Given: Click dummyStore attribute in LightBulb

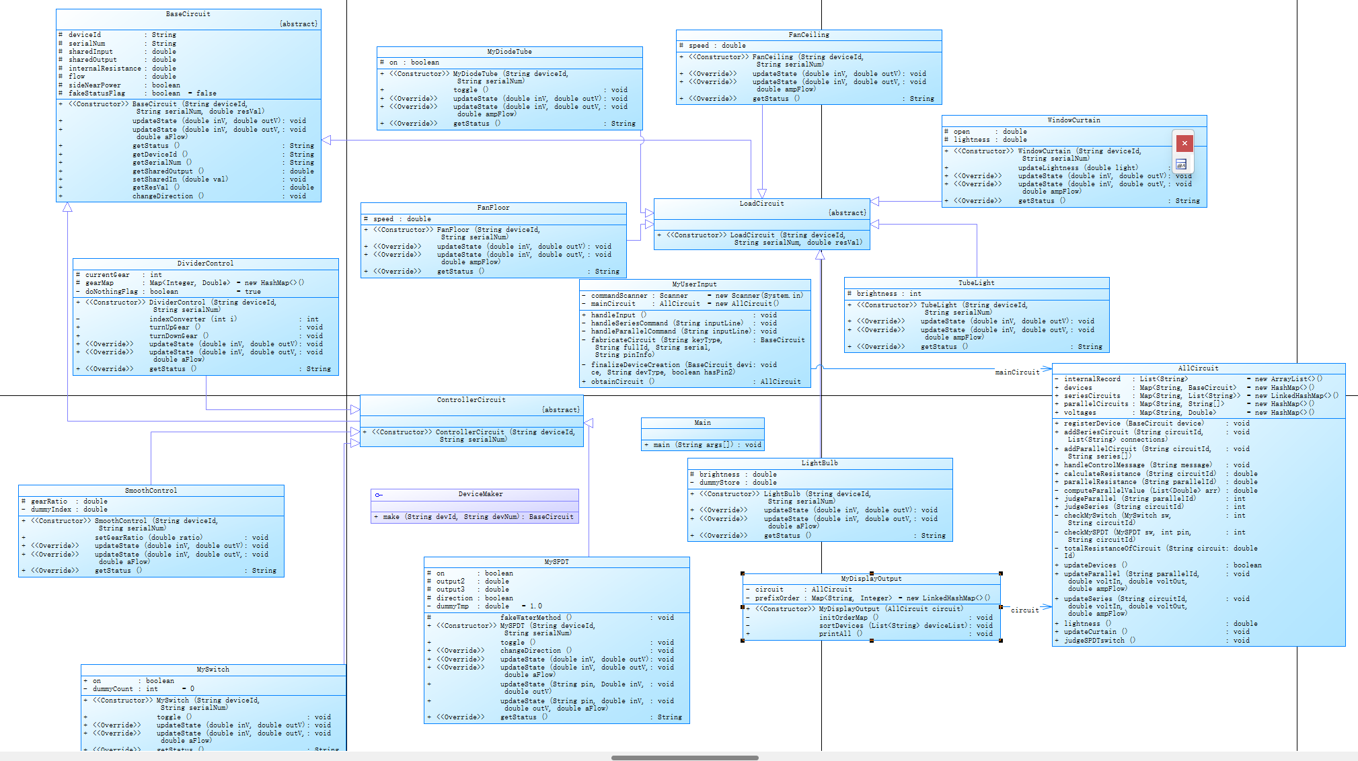Looking at the screenshot, I should click(x=734, y=483).
